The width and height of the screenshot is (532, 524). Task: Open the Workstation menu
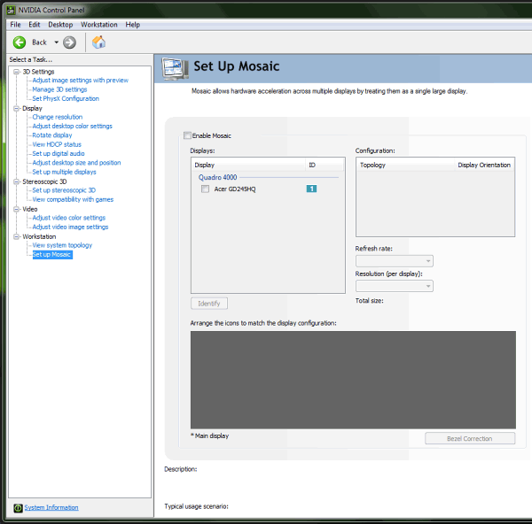point(99,25)
